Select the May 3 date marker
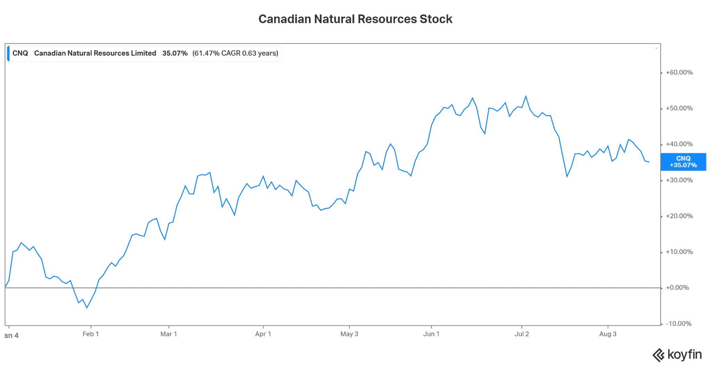 (349, 334)
